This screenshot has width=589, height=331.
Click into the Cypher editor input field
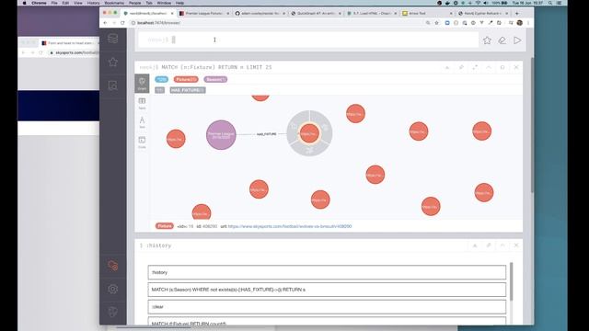tap(308, 40)
